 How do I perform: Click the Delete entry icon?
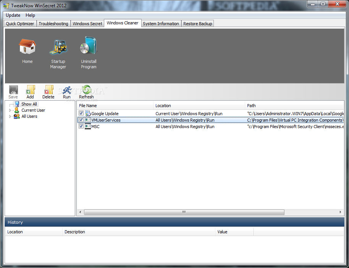coord(49,90)
